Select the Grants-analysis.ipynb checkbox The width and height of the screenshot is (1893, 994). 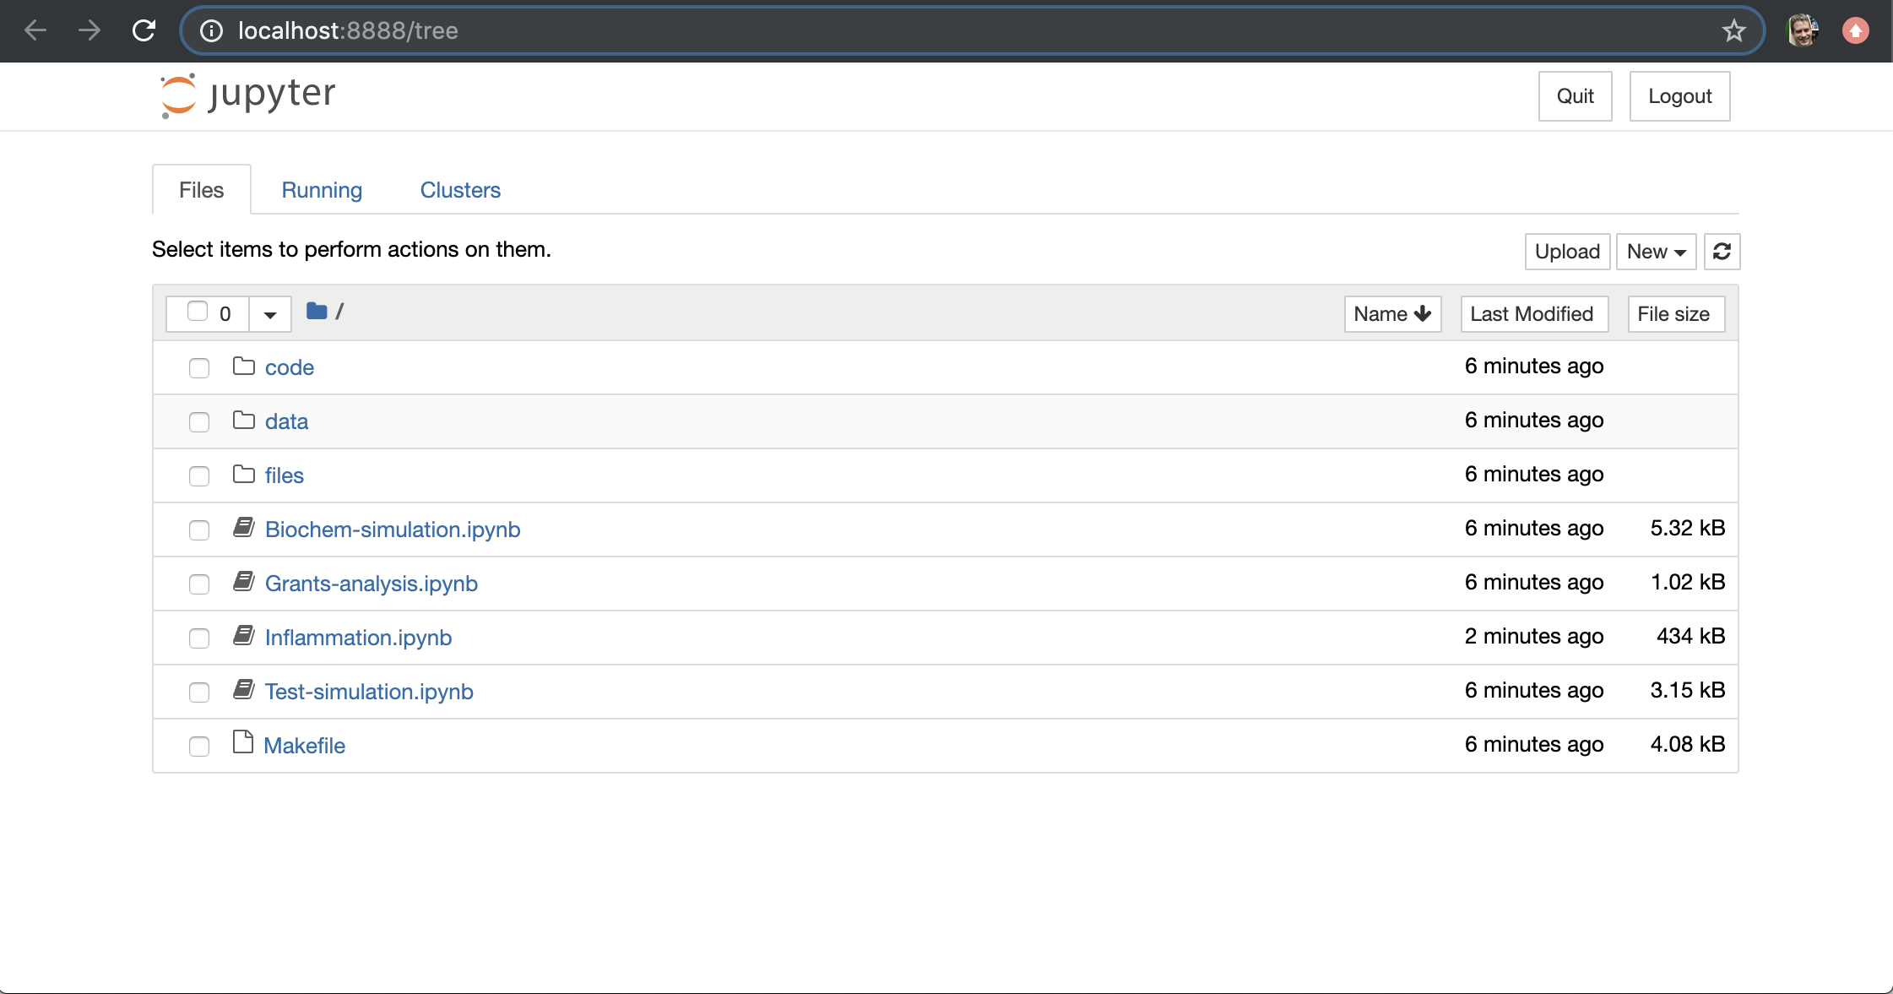click(x=199, y=584)
